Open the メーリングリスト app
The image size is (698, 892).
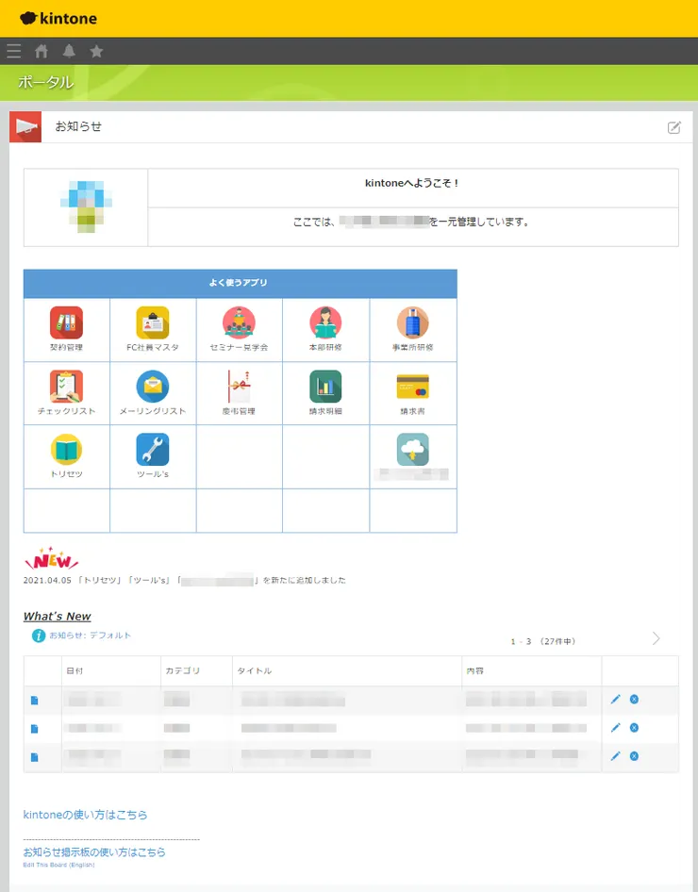pyautogui.click(x=153, y=387)
